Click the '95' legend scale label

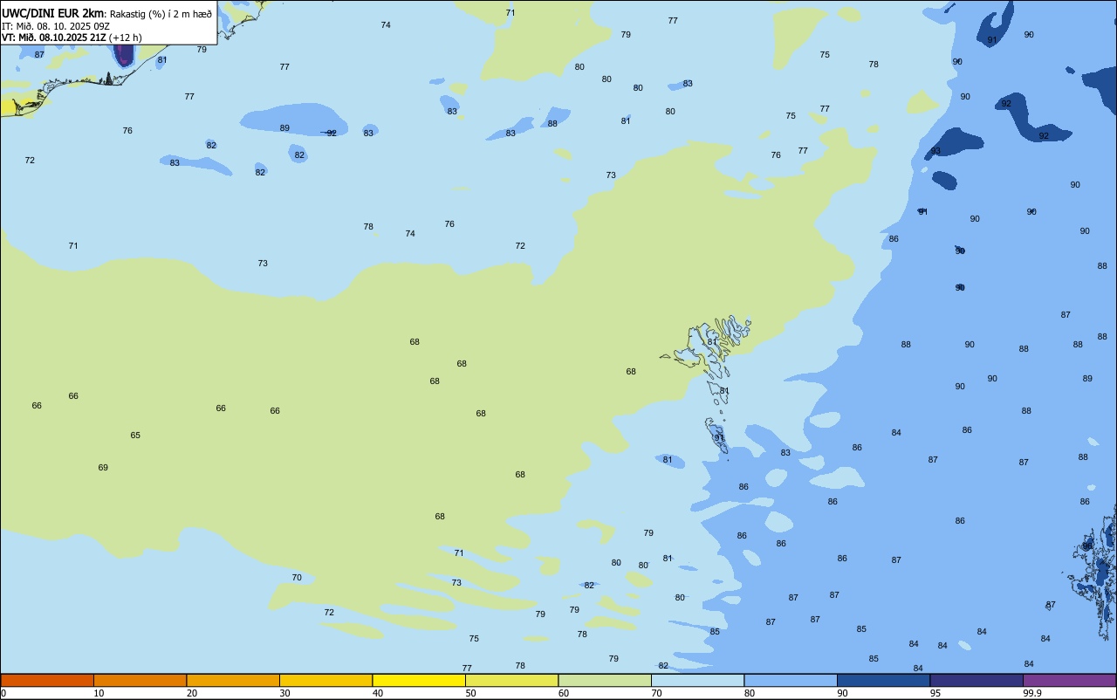coord(935,693)
